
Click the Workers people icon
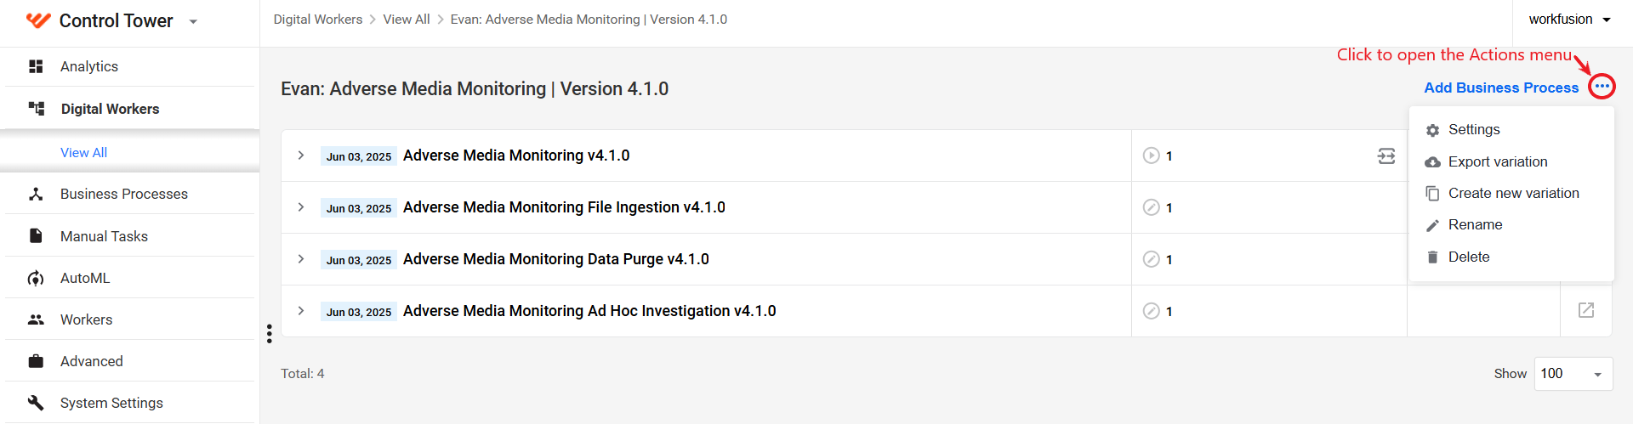[36, 319]
